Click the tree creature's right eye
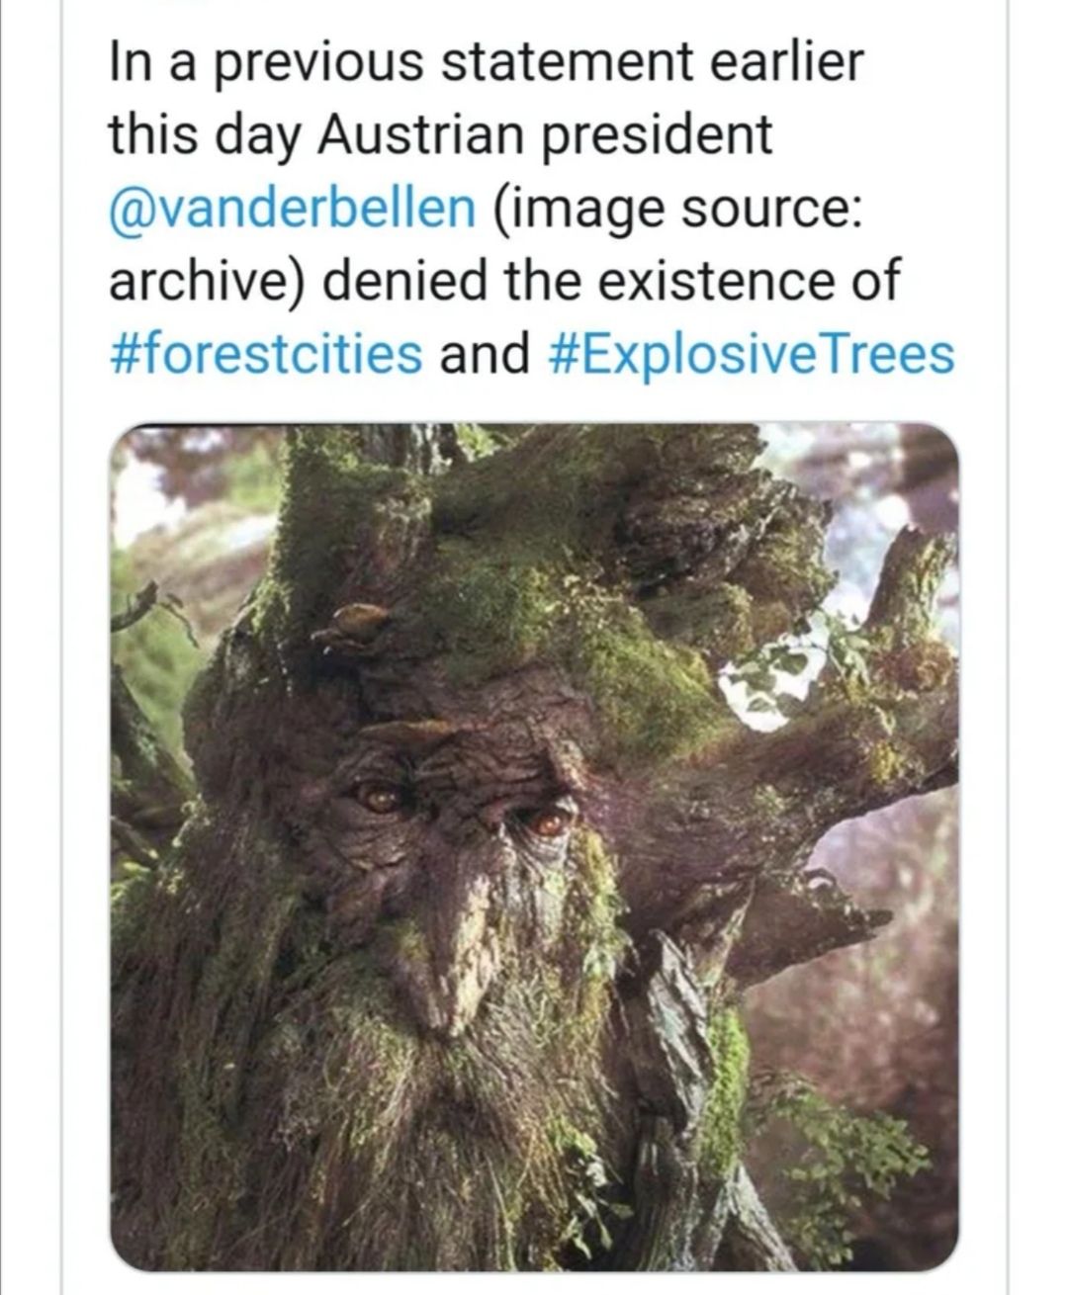 [547, 822]
